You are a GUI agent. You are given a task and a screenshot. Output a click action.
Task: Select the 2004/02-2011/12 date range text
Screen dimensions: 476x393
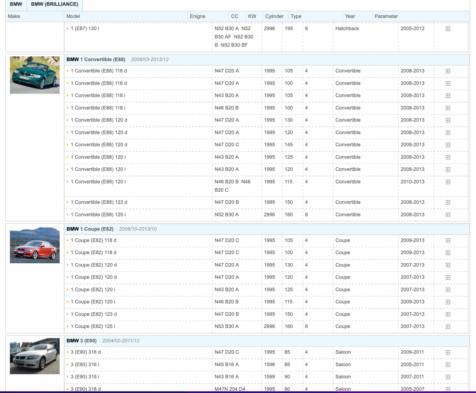(121, 341)
